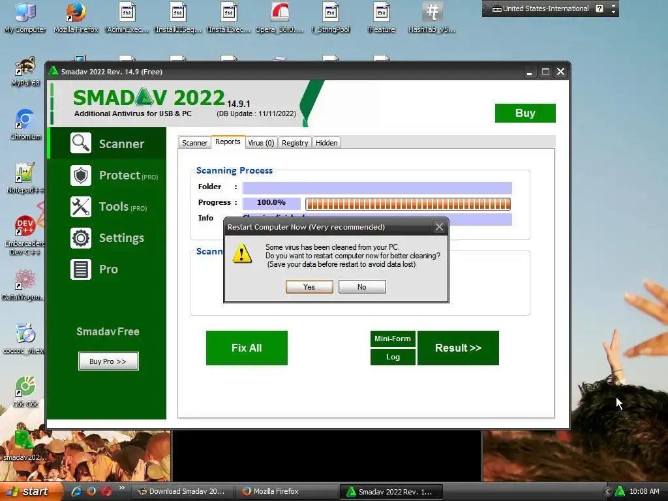Viewport: 668px width, 501px height.
Task: Click the green Buy button
Action: pos(525,113)
